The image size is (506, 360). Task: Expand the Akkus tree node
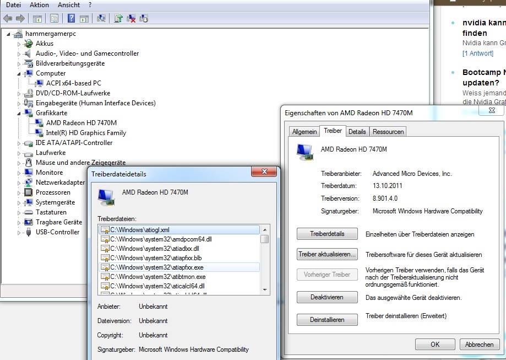[19, 44]
